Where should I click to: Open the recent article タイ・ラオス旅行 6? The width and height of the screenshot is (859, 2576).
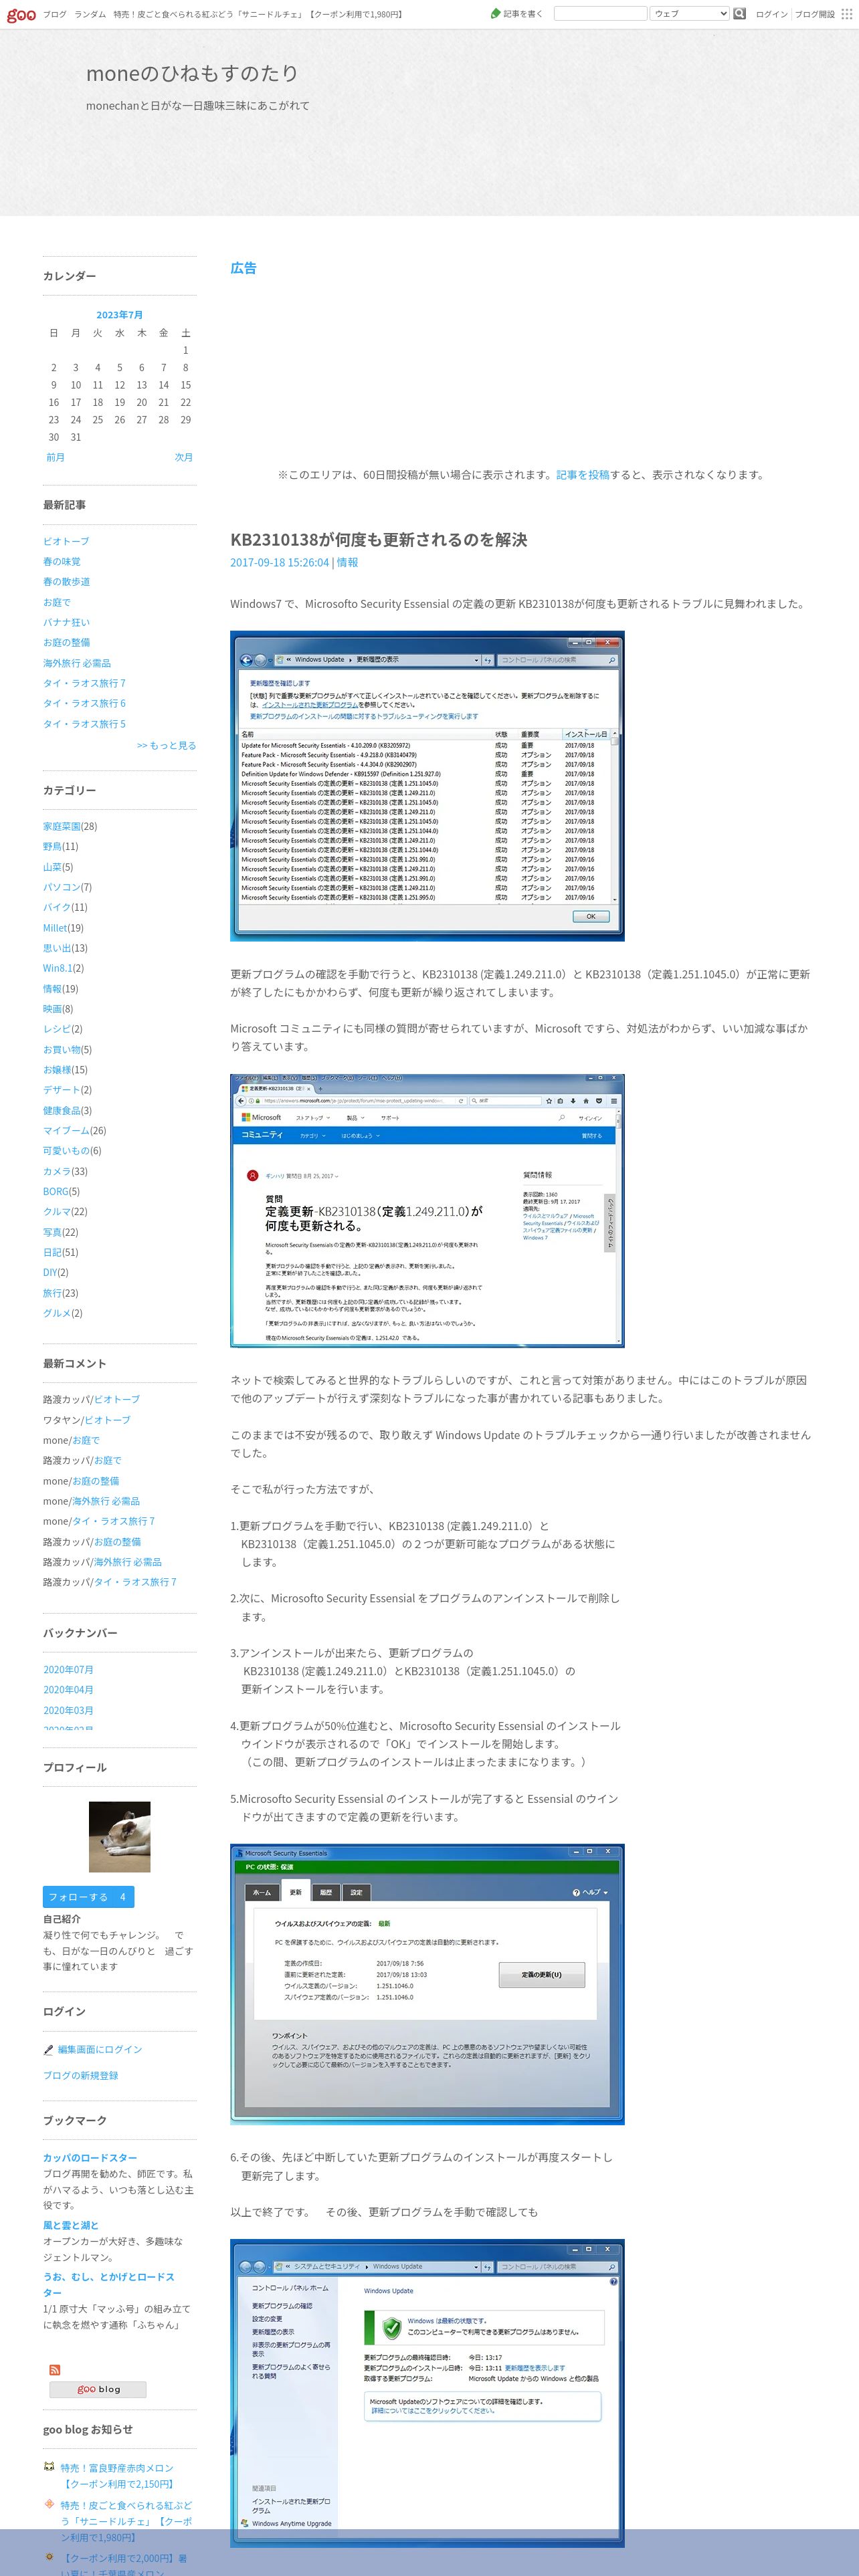pos(84,703)
